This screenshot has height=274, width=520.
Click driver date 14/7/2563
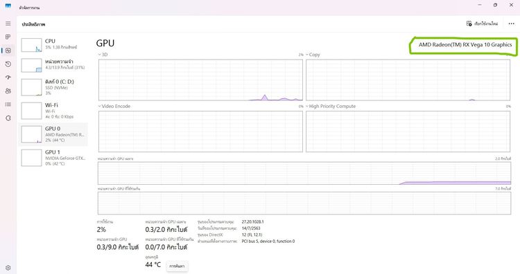(251, 228)
